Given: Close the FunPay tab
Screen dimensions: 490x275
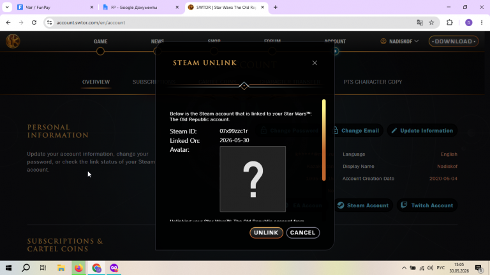Looking at the screenshot, I should [92, 7].
